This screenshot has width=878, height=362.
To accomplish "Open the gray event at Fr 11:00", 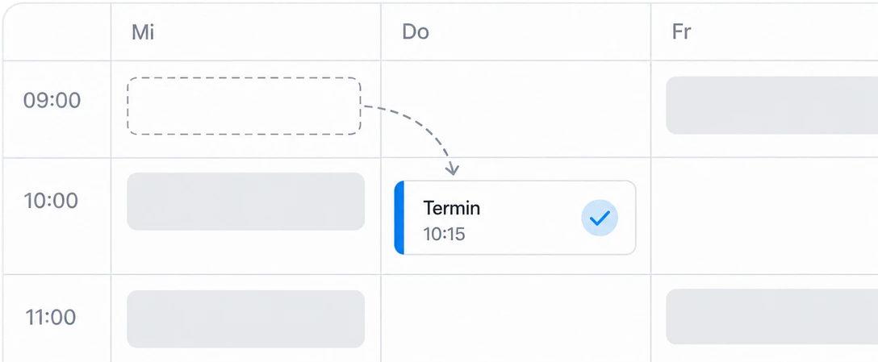I will [772, 317].
